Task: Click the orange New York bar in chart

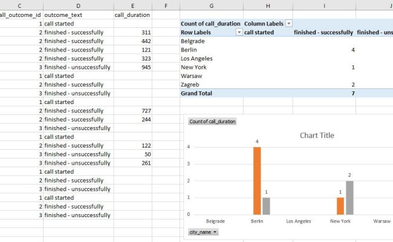Action: coord(340,206)
